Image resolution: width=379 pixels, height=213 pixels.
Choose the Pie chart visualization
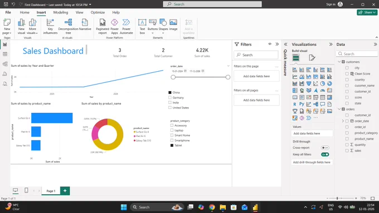323,84
